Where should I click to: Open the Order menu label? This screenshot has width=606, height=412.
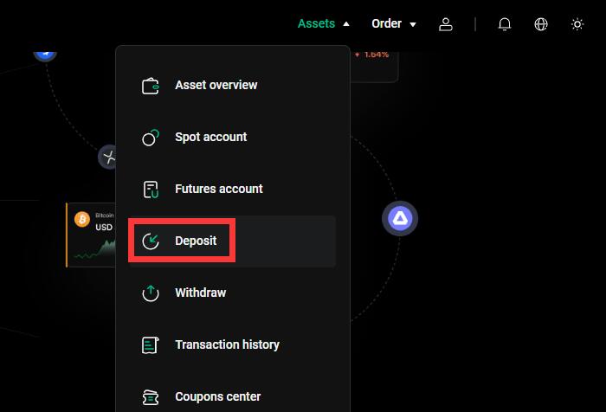(386, 23)
